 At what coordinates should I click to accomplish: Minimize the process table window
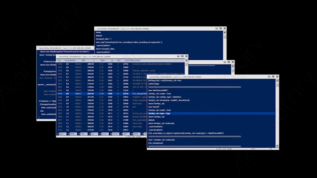[x=178, y=56]
